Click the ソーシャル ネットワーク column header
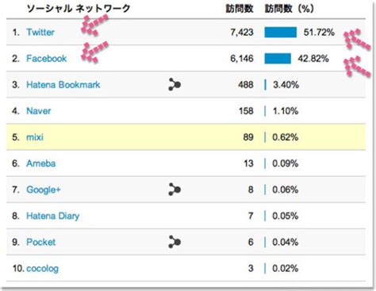The width and height of the screenshot is (376, 291). pyautogui.click(x=79, y=9)
